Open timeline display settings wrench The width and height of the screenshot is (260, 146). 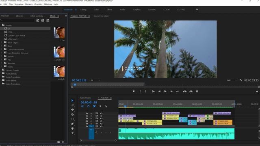coord(106,106)
